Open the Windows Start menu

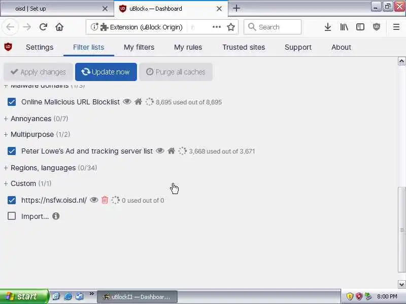(24, 296)
